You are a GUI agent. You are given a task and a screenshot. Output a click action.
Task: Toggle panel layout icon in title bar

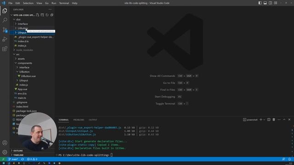265,3
